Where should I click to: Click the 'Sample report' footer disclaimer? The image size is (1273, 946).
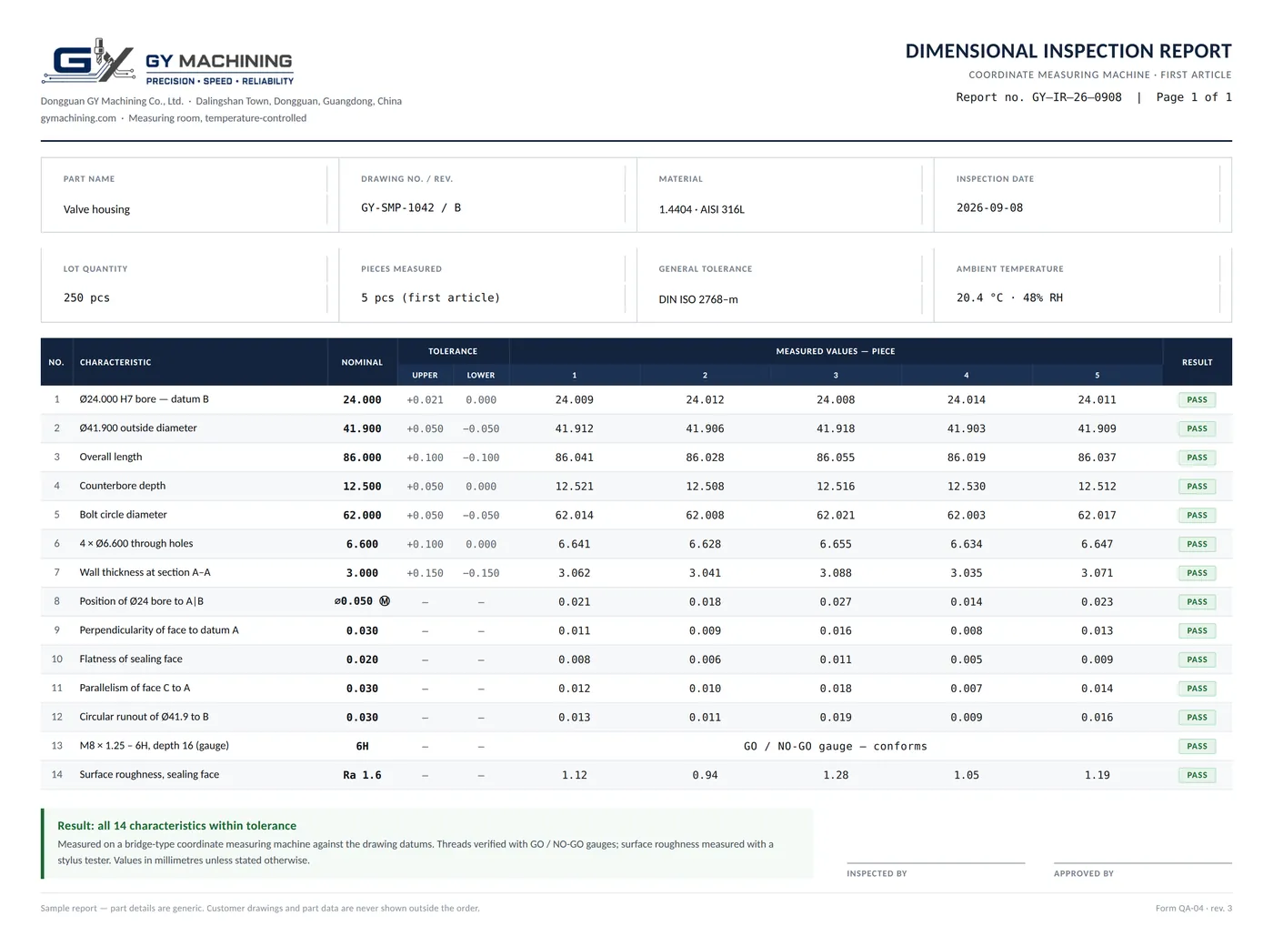pos(260,908)
